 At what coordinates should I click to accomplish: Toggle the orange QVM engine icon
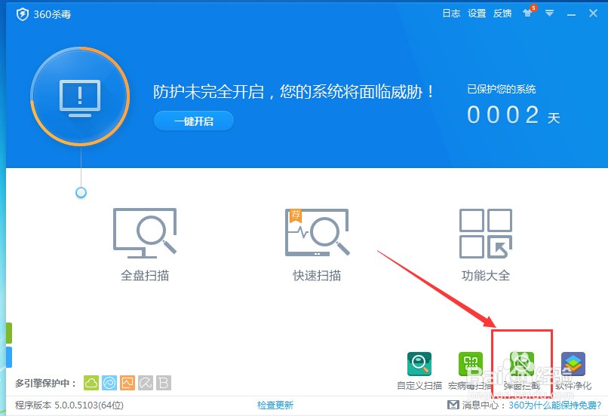(x=127, y=383)
